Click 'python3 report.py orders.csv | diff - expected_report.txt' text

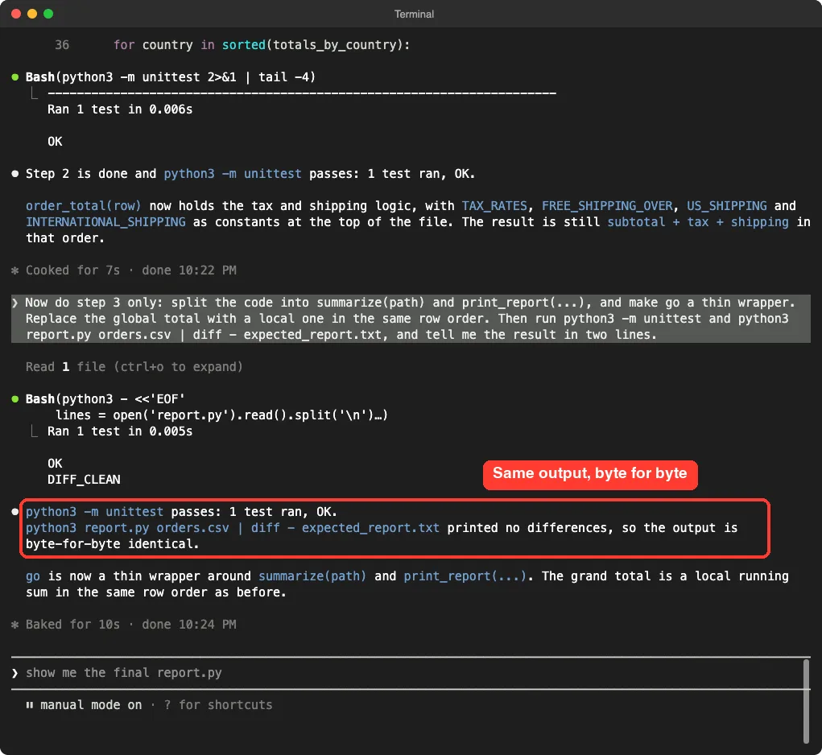(232, 528)
